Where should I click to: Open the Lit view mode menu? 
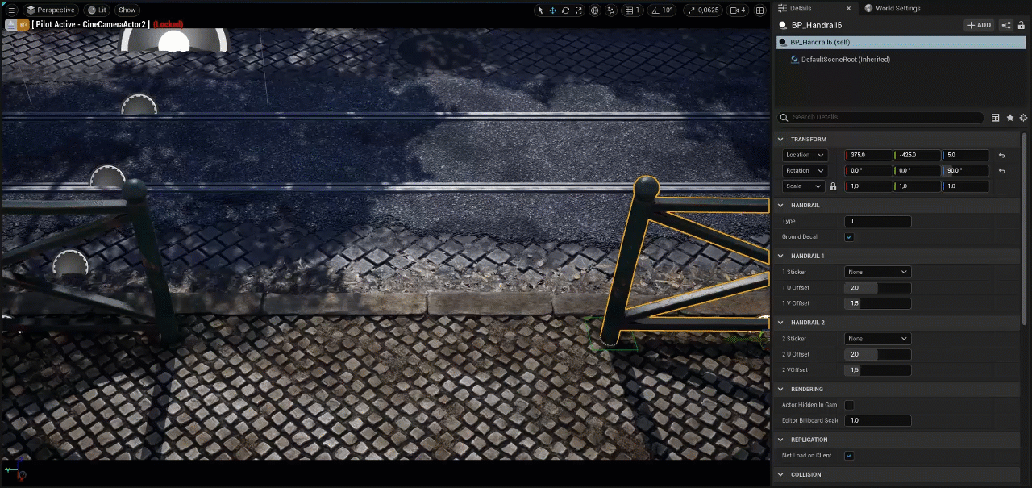pos(97,10)
